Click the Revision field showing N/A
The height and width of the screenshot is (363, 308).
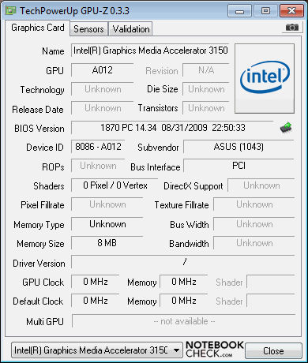pos(206,70)
